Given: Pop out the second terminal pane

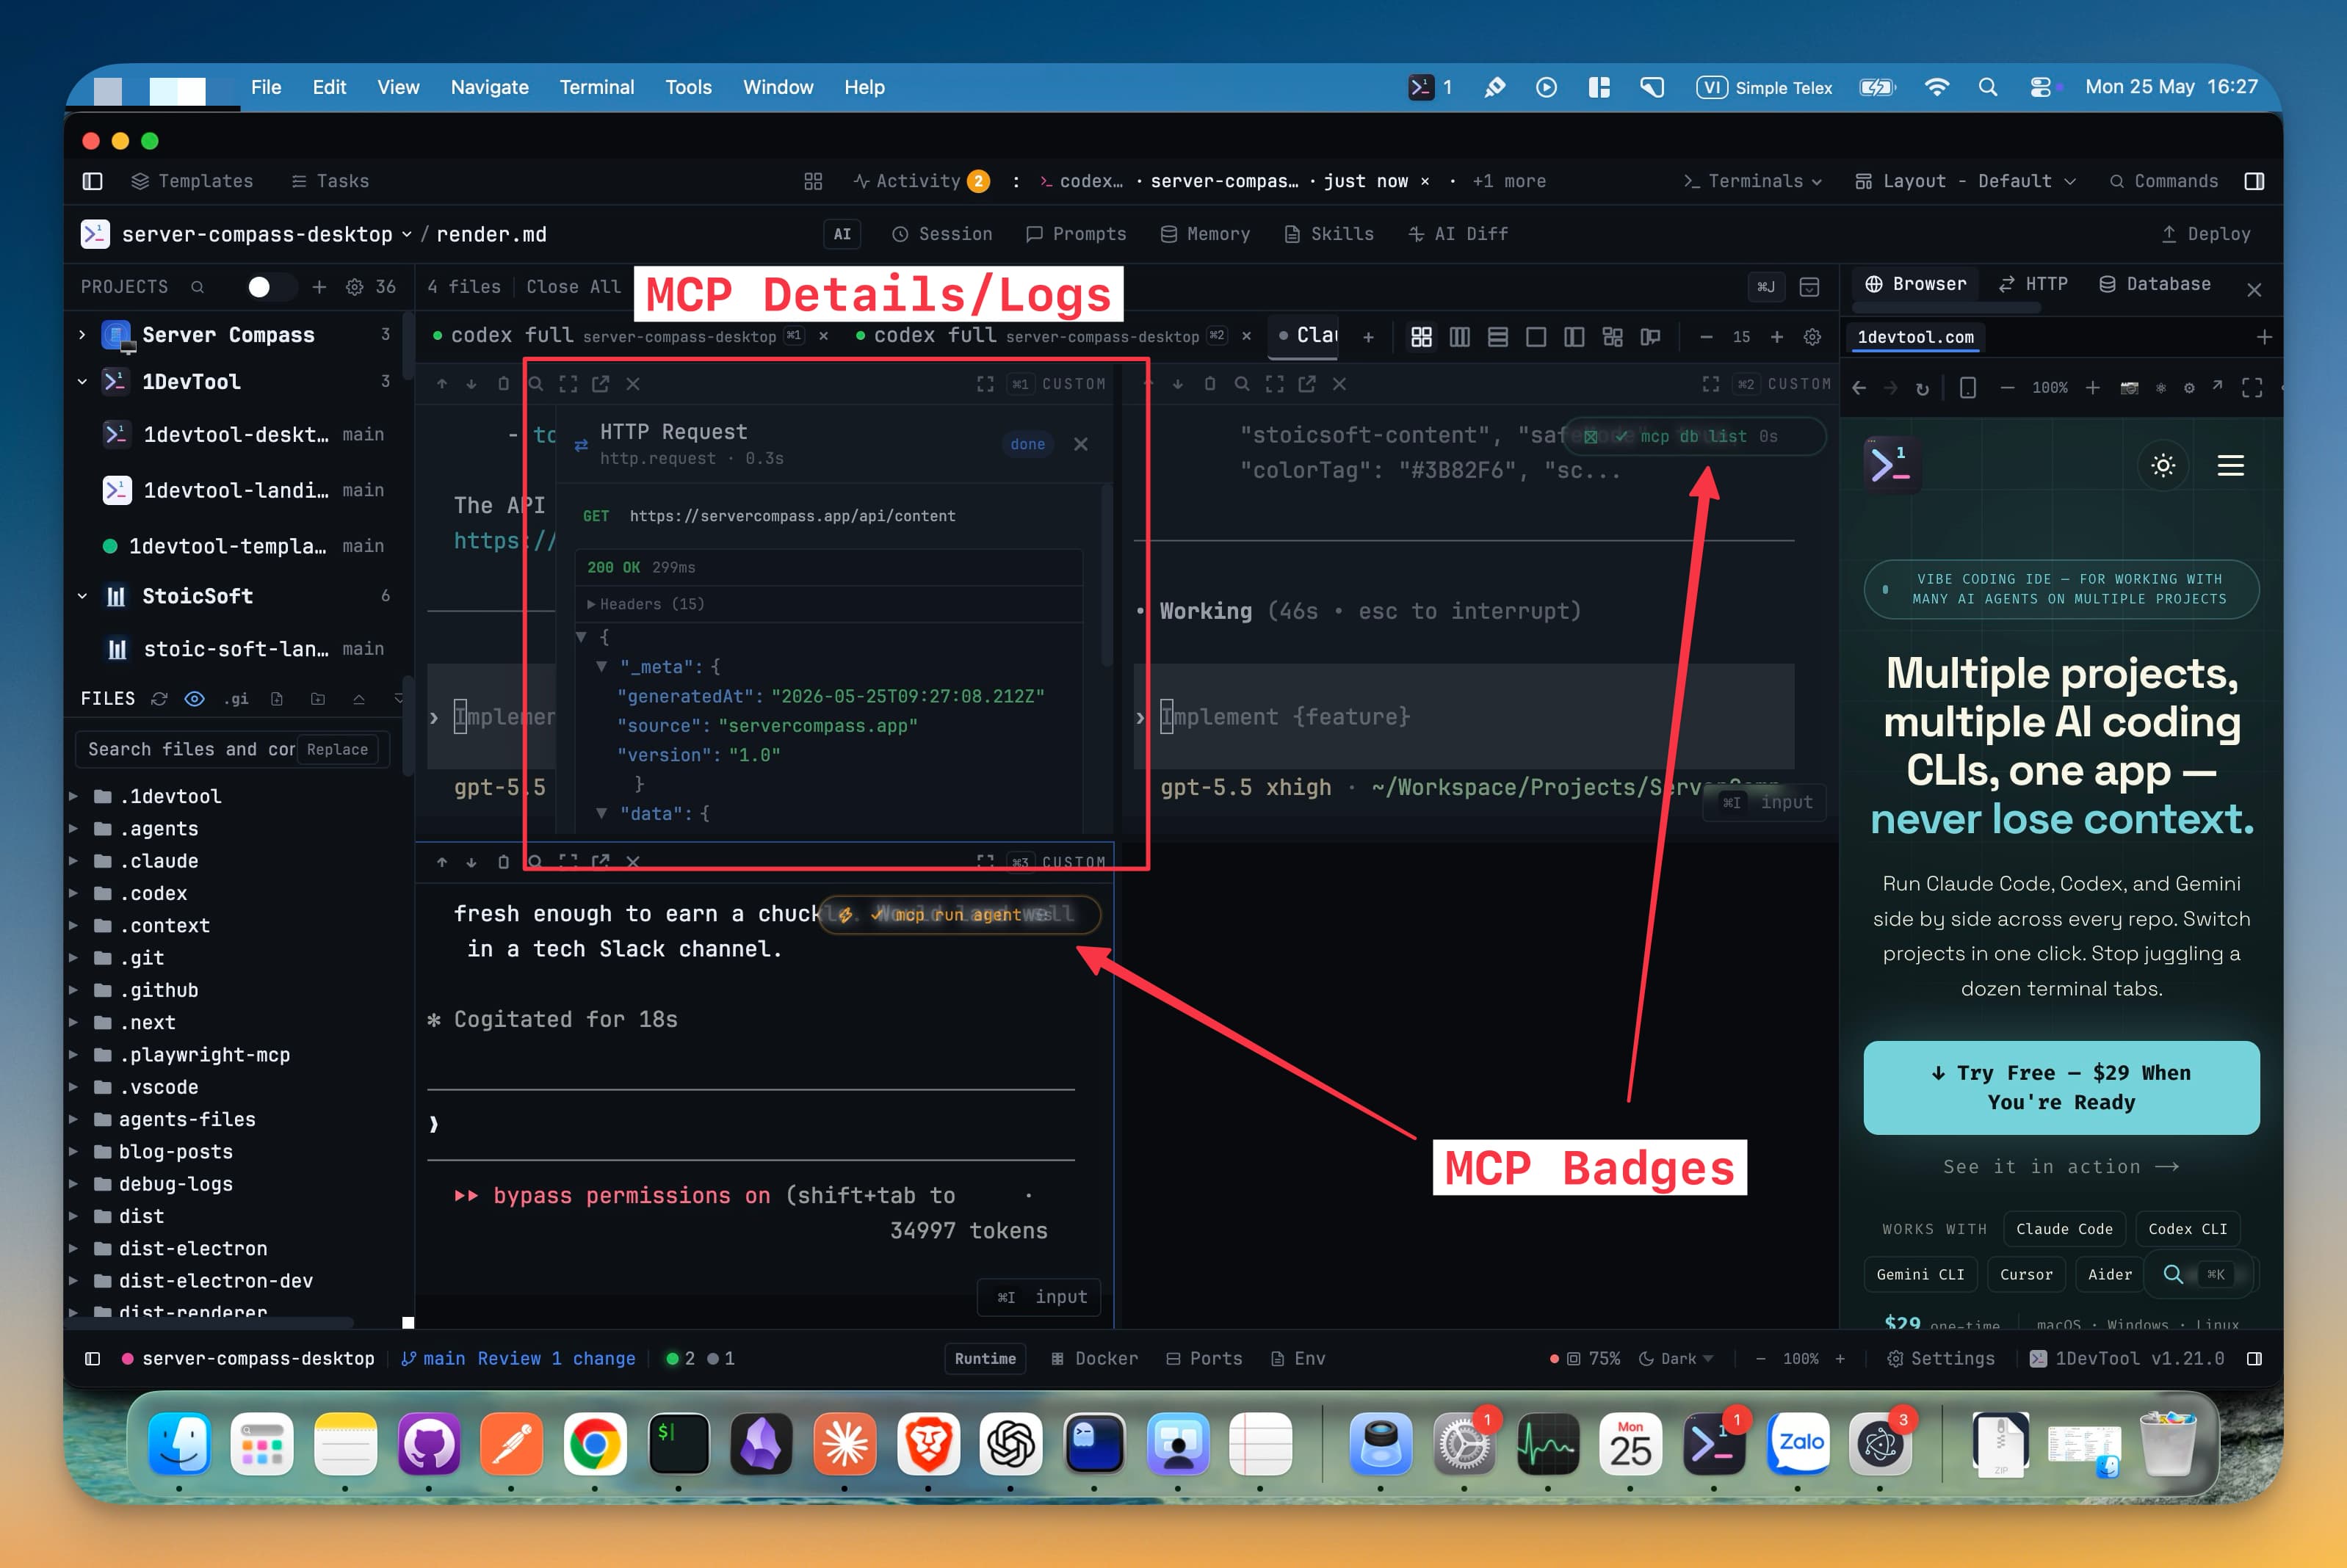Looking at the screenshot, I should pyautogui.click(x=1306, y=384).
